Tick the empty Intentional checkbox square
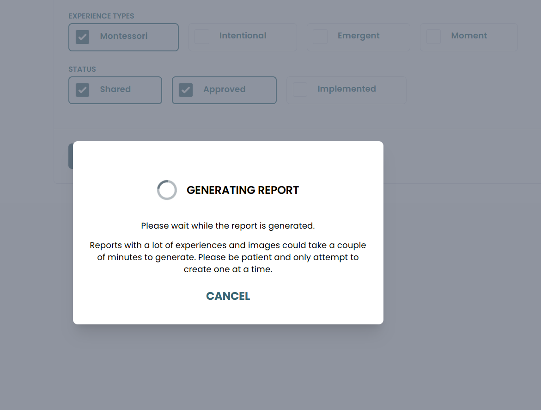The width and height of the screenshot is (541, 410). click(202, 37)
